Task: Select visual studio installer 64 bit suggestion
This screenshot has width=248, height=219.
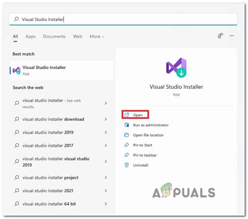Action: pyautogui.click(x=61, y=204)
